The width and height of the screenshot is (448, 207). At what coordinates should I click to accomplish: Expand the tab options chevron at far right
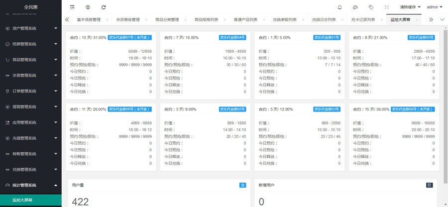[x=442, y=20]
